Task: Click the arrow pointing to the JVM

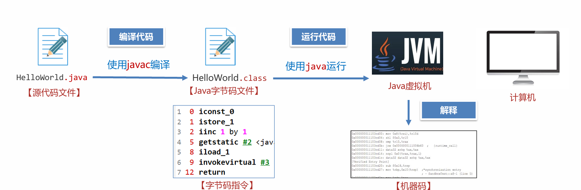Action: (320, 78)
